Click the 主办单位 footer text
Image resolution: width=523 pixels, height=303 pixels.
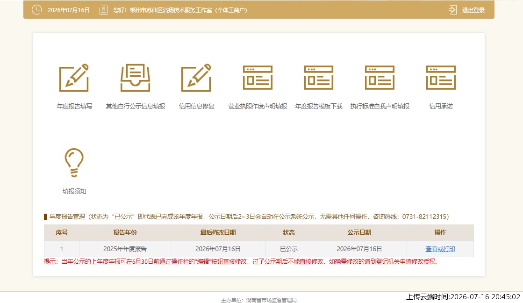[x=258, y=300]
